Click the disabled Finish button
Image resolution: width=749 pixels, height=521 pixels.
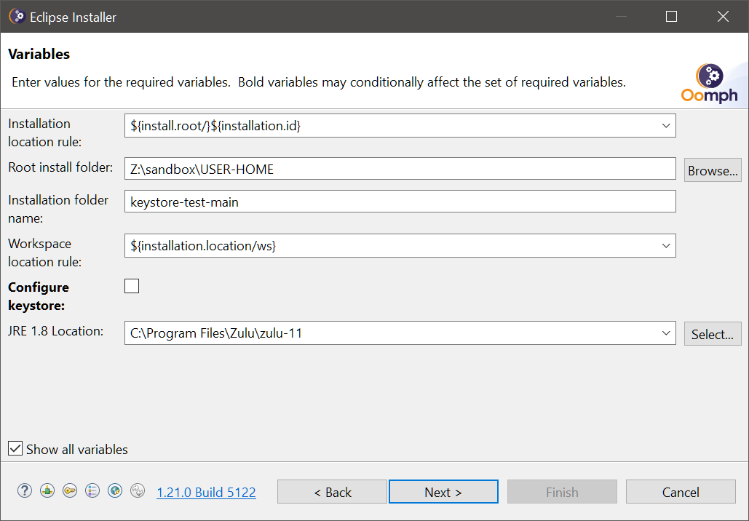pyautogui.click(x=562, y=492)
